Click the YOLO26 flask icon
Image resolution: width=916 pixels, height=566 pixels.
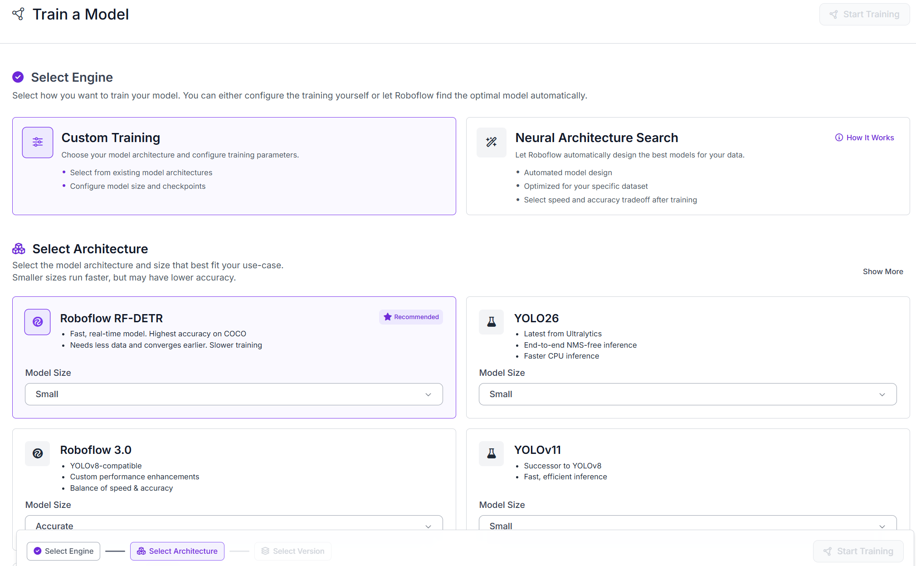pyautogui.click(x=492, y=322)
